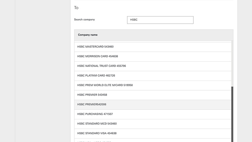Choose HSBC NATIONAL TRUST CARD 455796

click(x=153, y=66)
